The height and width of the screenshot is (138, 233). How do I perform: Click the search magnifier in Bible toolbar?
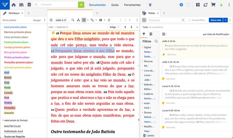pos(73,20)
